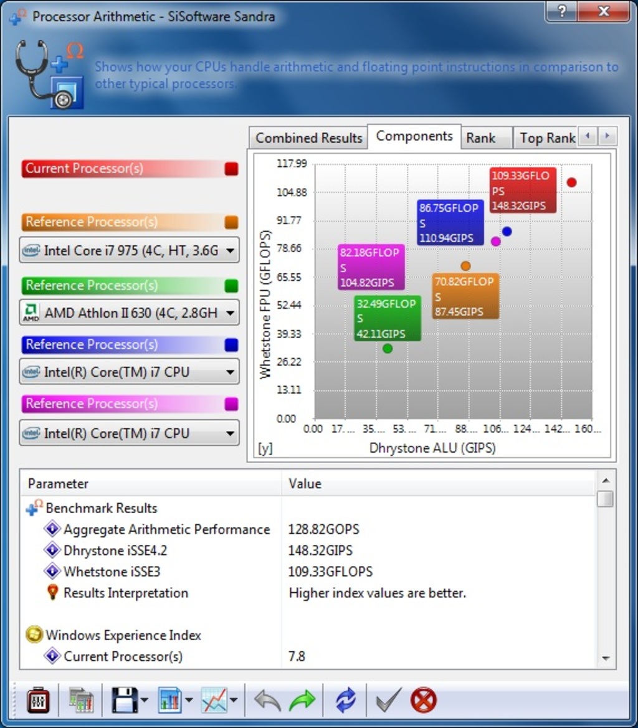
Task: Open the Intel(R) Core(TM) i7 CPU dropdown under the magenta label
Action: click(130, 433)
